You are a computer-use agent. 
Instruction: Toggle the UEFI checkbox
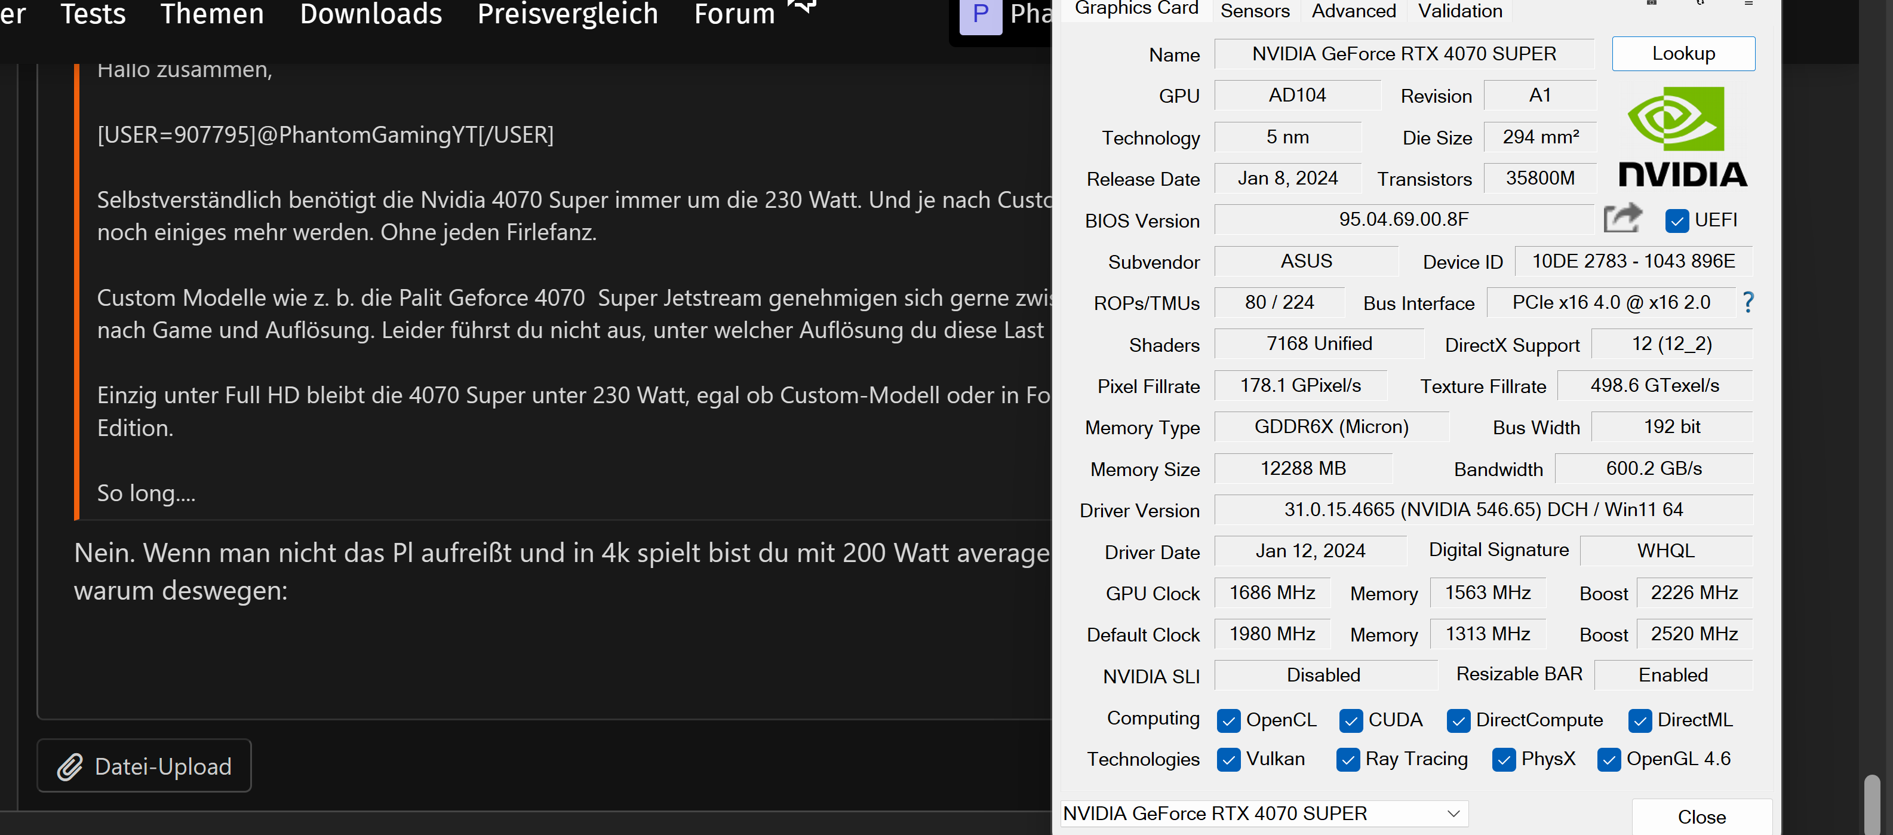[1677, 220]
